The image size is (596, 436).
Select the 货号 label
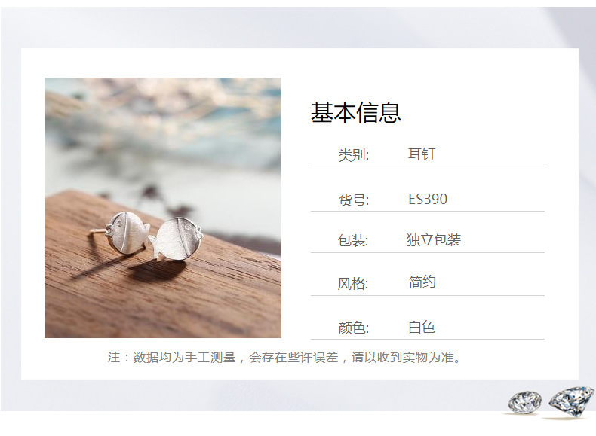[x=354, y=200]
